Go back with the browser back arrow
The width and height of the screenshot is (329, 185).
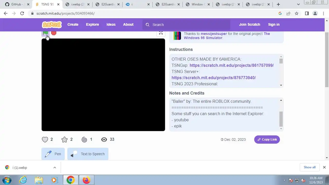pyautogui.click(x=6, y=13)
